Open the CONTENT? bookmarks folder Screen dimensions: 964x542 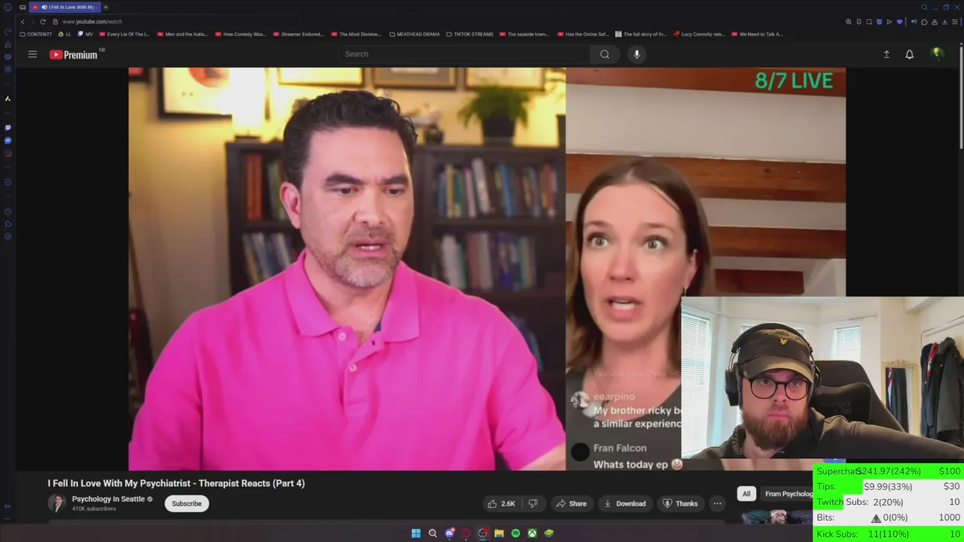(x=36, y=34)
